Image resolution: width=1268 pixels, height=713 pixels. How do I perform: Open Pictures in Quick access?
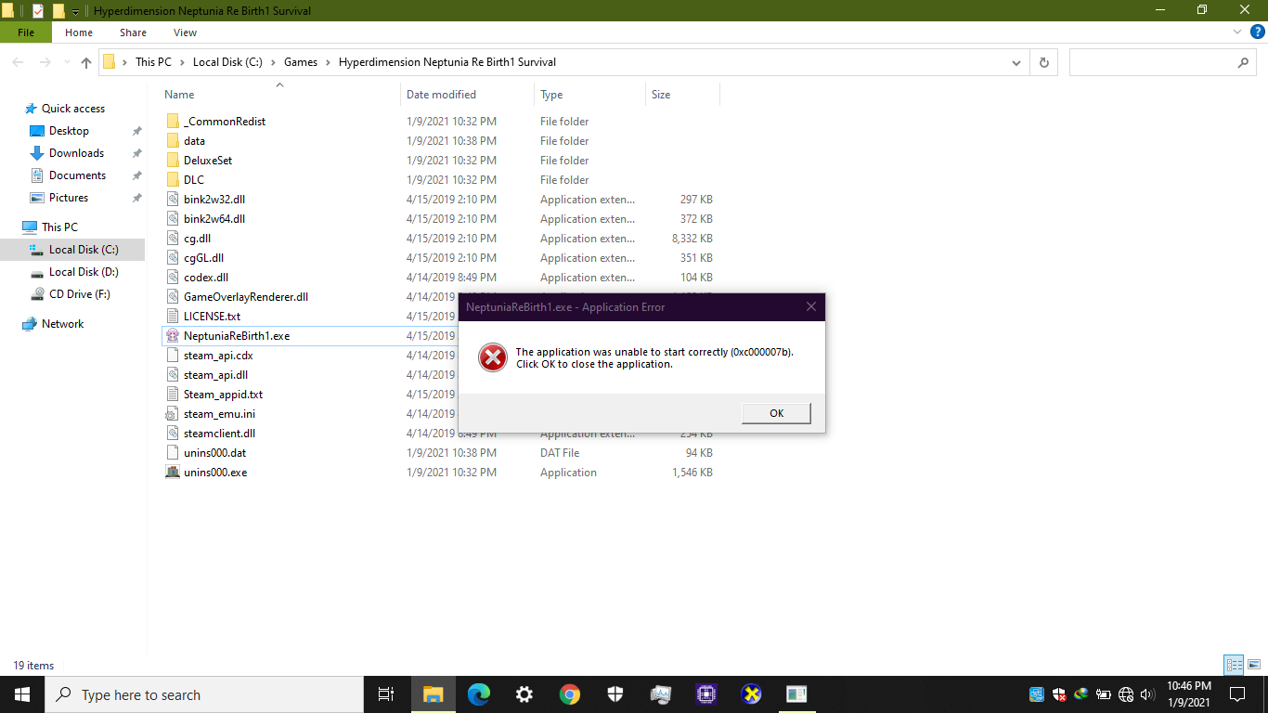point(69,198)
